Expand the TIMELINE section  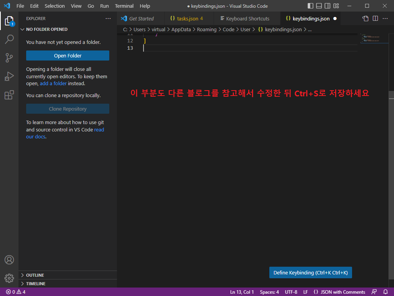pyautogui.click(x=68, y=284)
